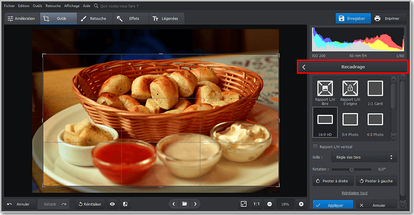The width and height of the screenshot is (414, 215).
Task: Click the Réinitialiser tout link
Action: tap(355, 193)
